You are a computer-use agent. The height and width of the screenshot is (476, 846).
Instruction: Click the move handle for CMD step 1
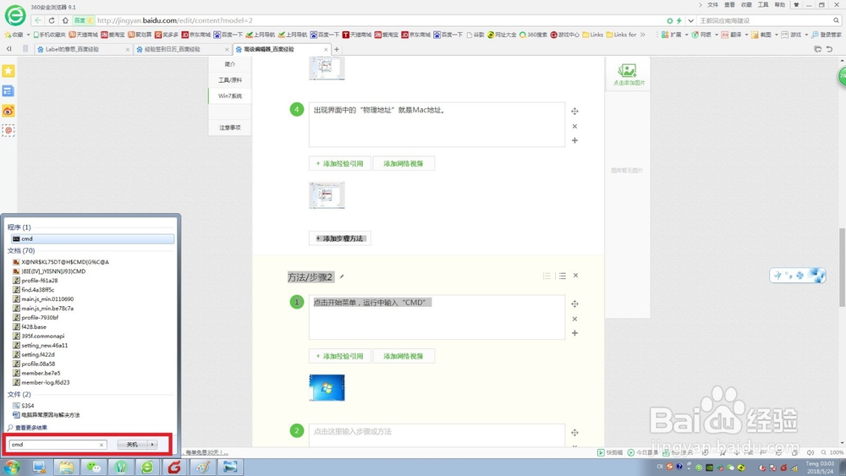574,304
